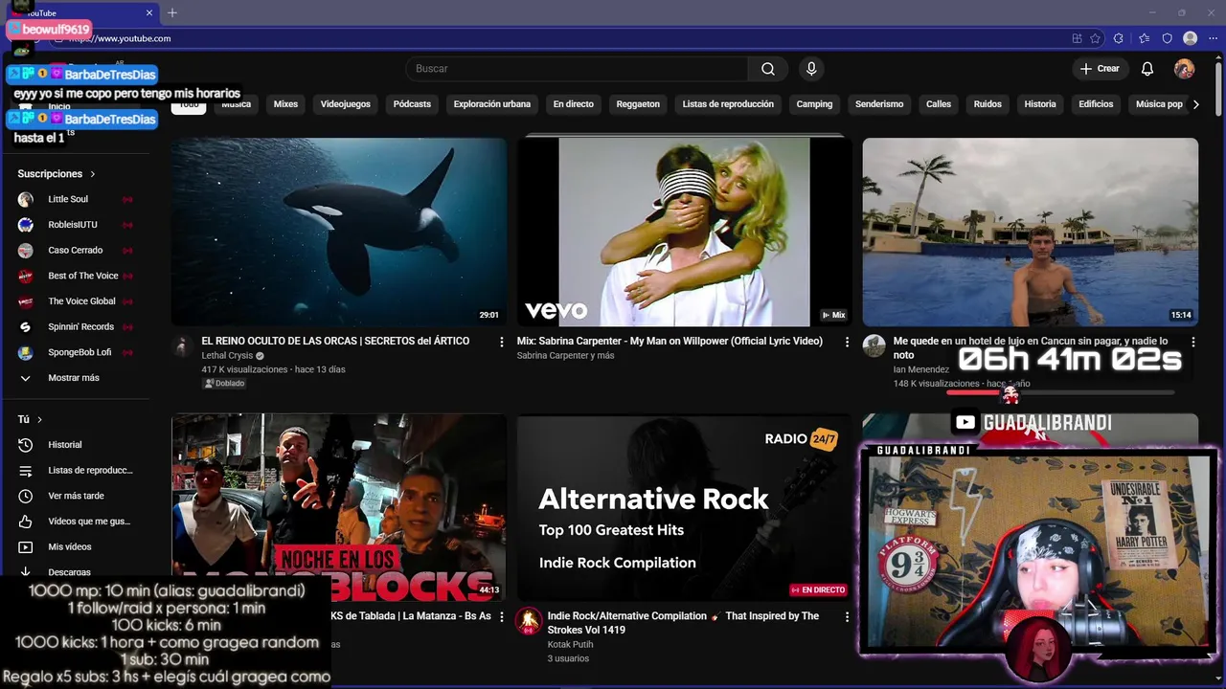Open options menu for Cancun hotel video
The image size is (1226, 689).
(x=1192, y=342)
